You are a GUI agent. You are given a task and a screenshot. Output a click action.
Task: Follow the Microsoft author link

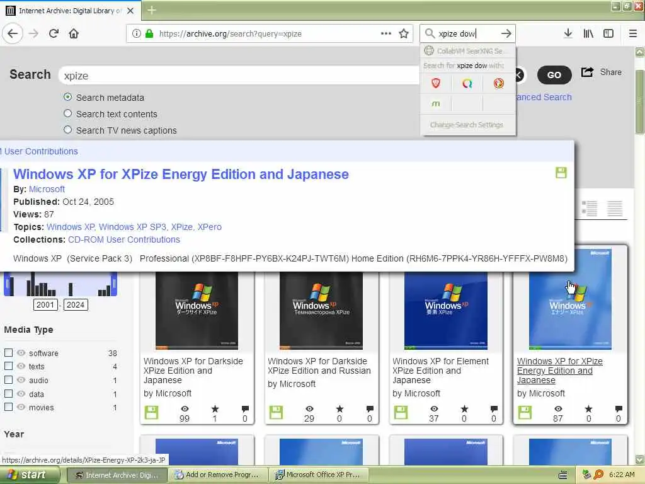point(47,189)
